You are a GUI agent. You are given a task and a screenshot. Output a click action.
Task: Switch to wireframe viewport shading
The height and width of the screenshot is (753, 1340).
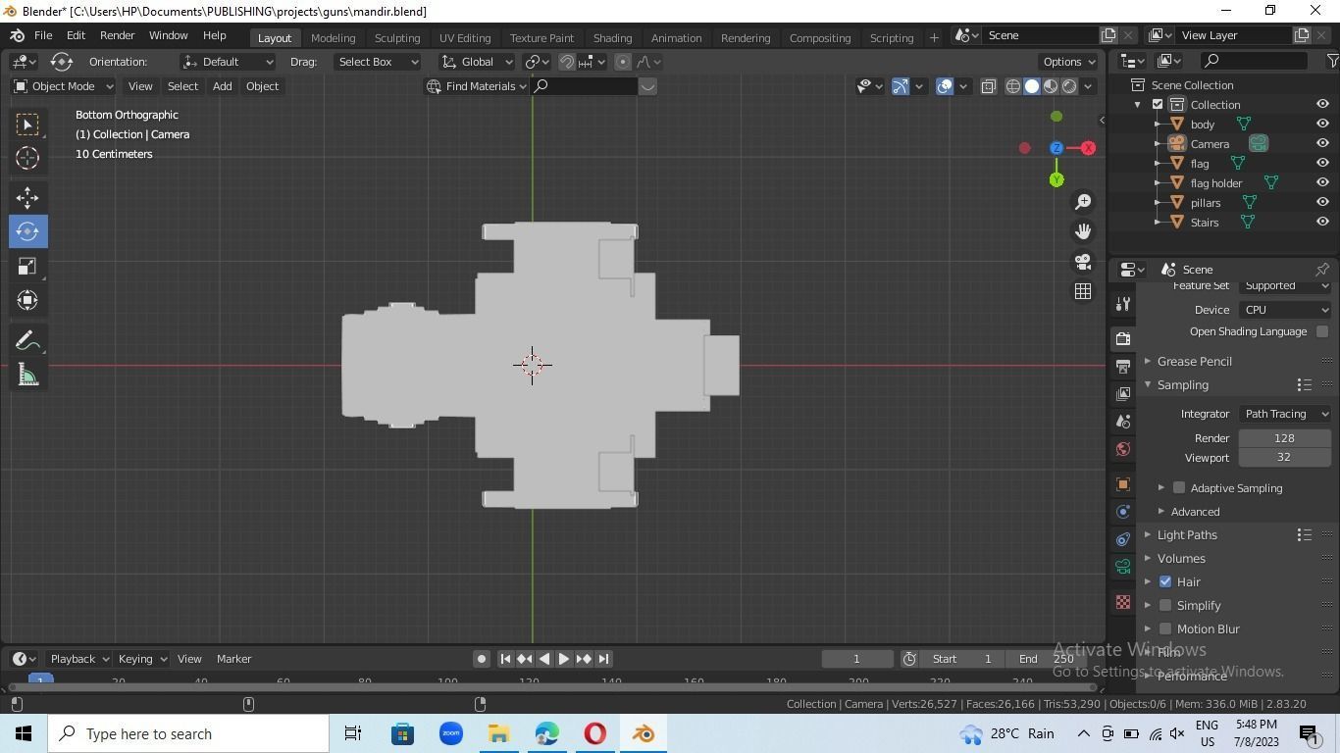1013,86
